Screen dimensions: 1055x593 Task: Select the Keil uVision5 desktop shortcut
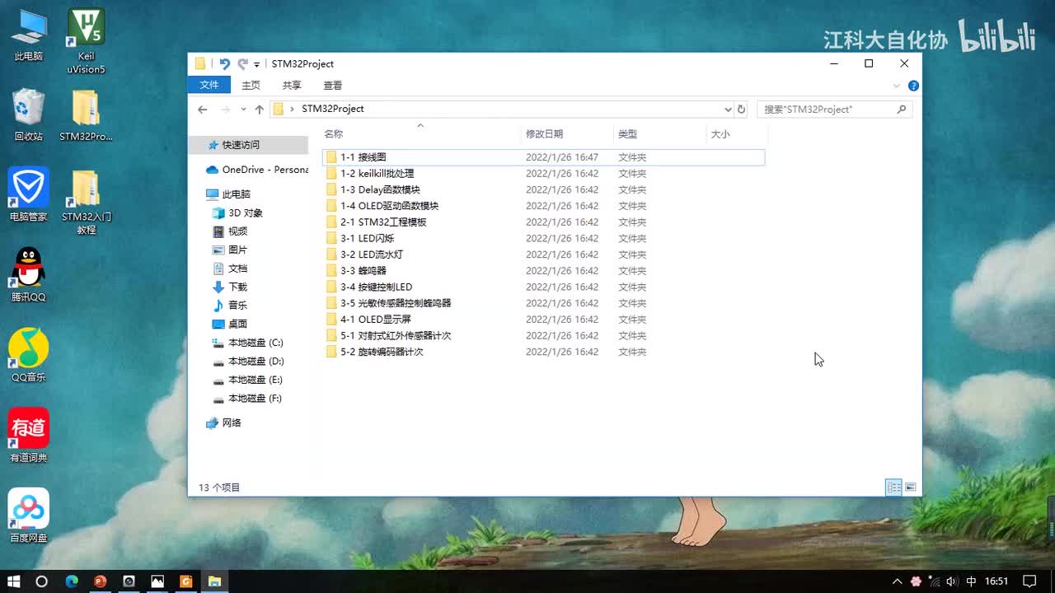pyautogui.click(x=86, y=42)
